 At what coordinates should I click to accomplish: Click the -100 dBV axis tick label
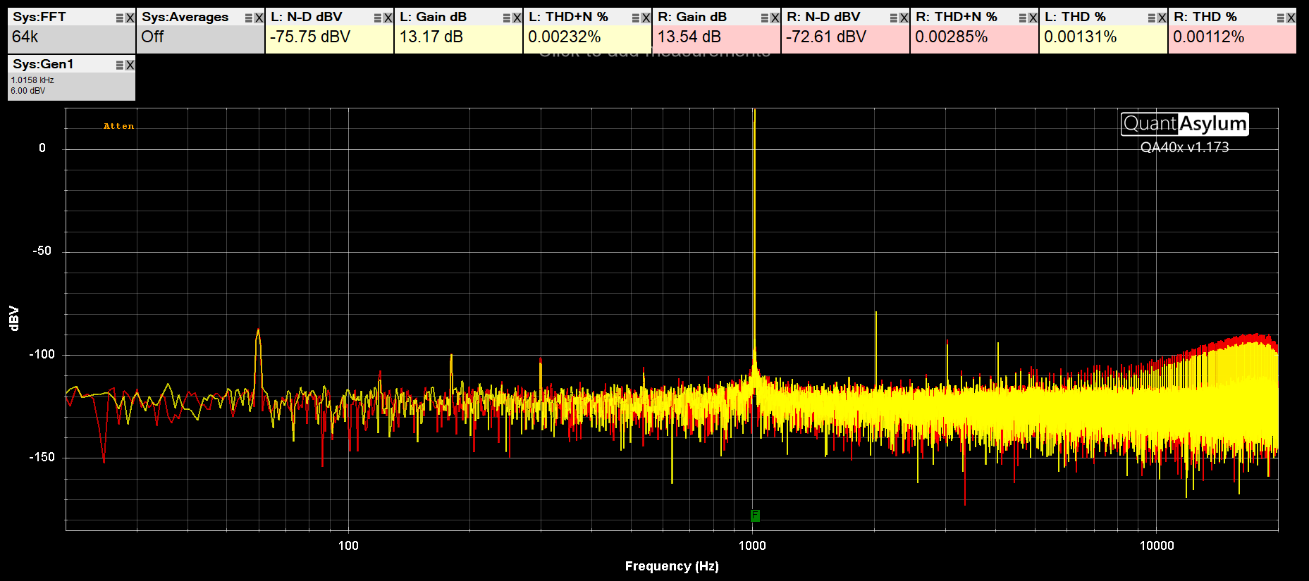(x=42, y=354)
